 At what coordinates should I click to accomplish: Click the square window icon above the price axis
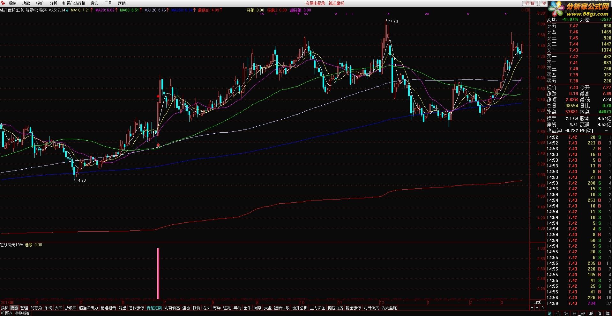527,10
